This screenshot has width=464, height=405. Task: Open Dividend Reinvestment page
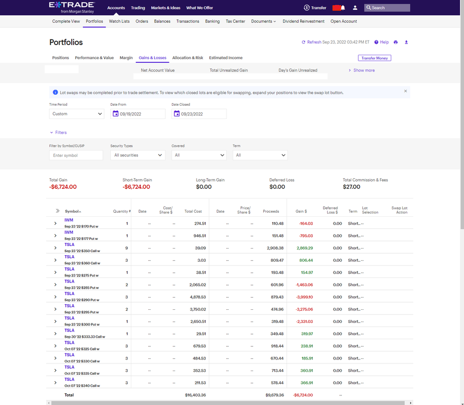point(303,21)
